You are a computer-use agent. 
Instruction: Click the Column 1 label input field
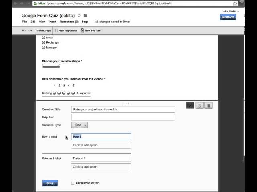[x=101, y=158]
